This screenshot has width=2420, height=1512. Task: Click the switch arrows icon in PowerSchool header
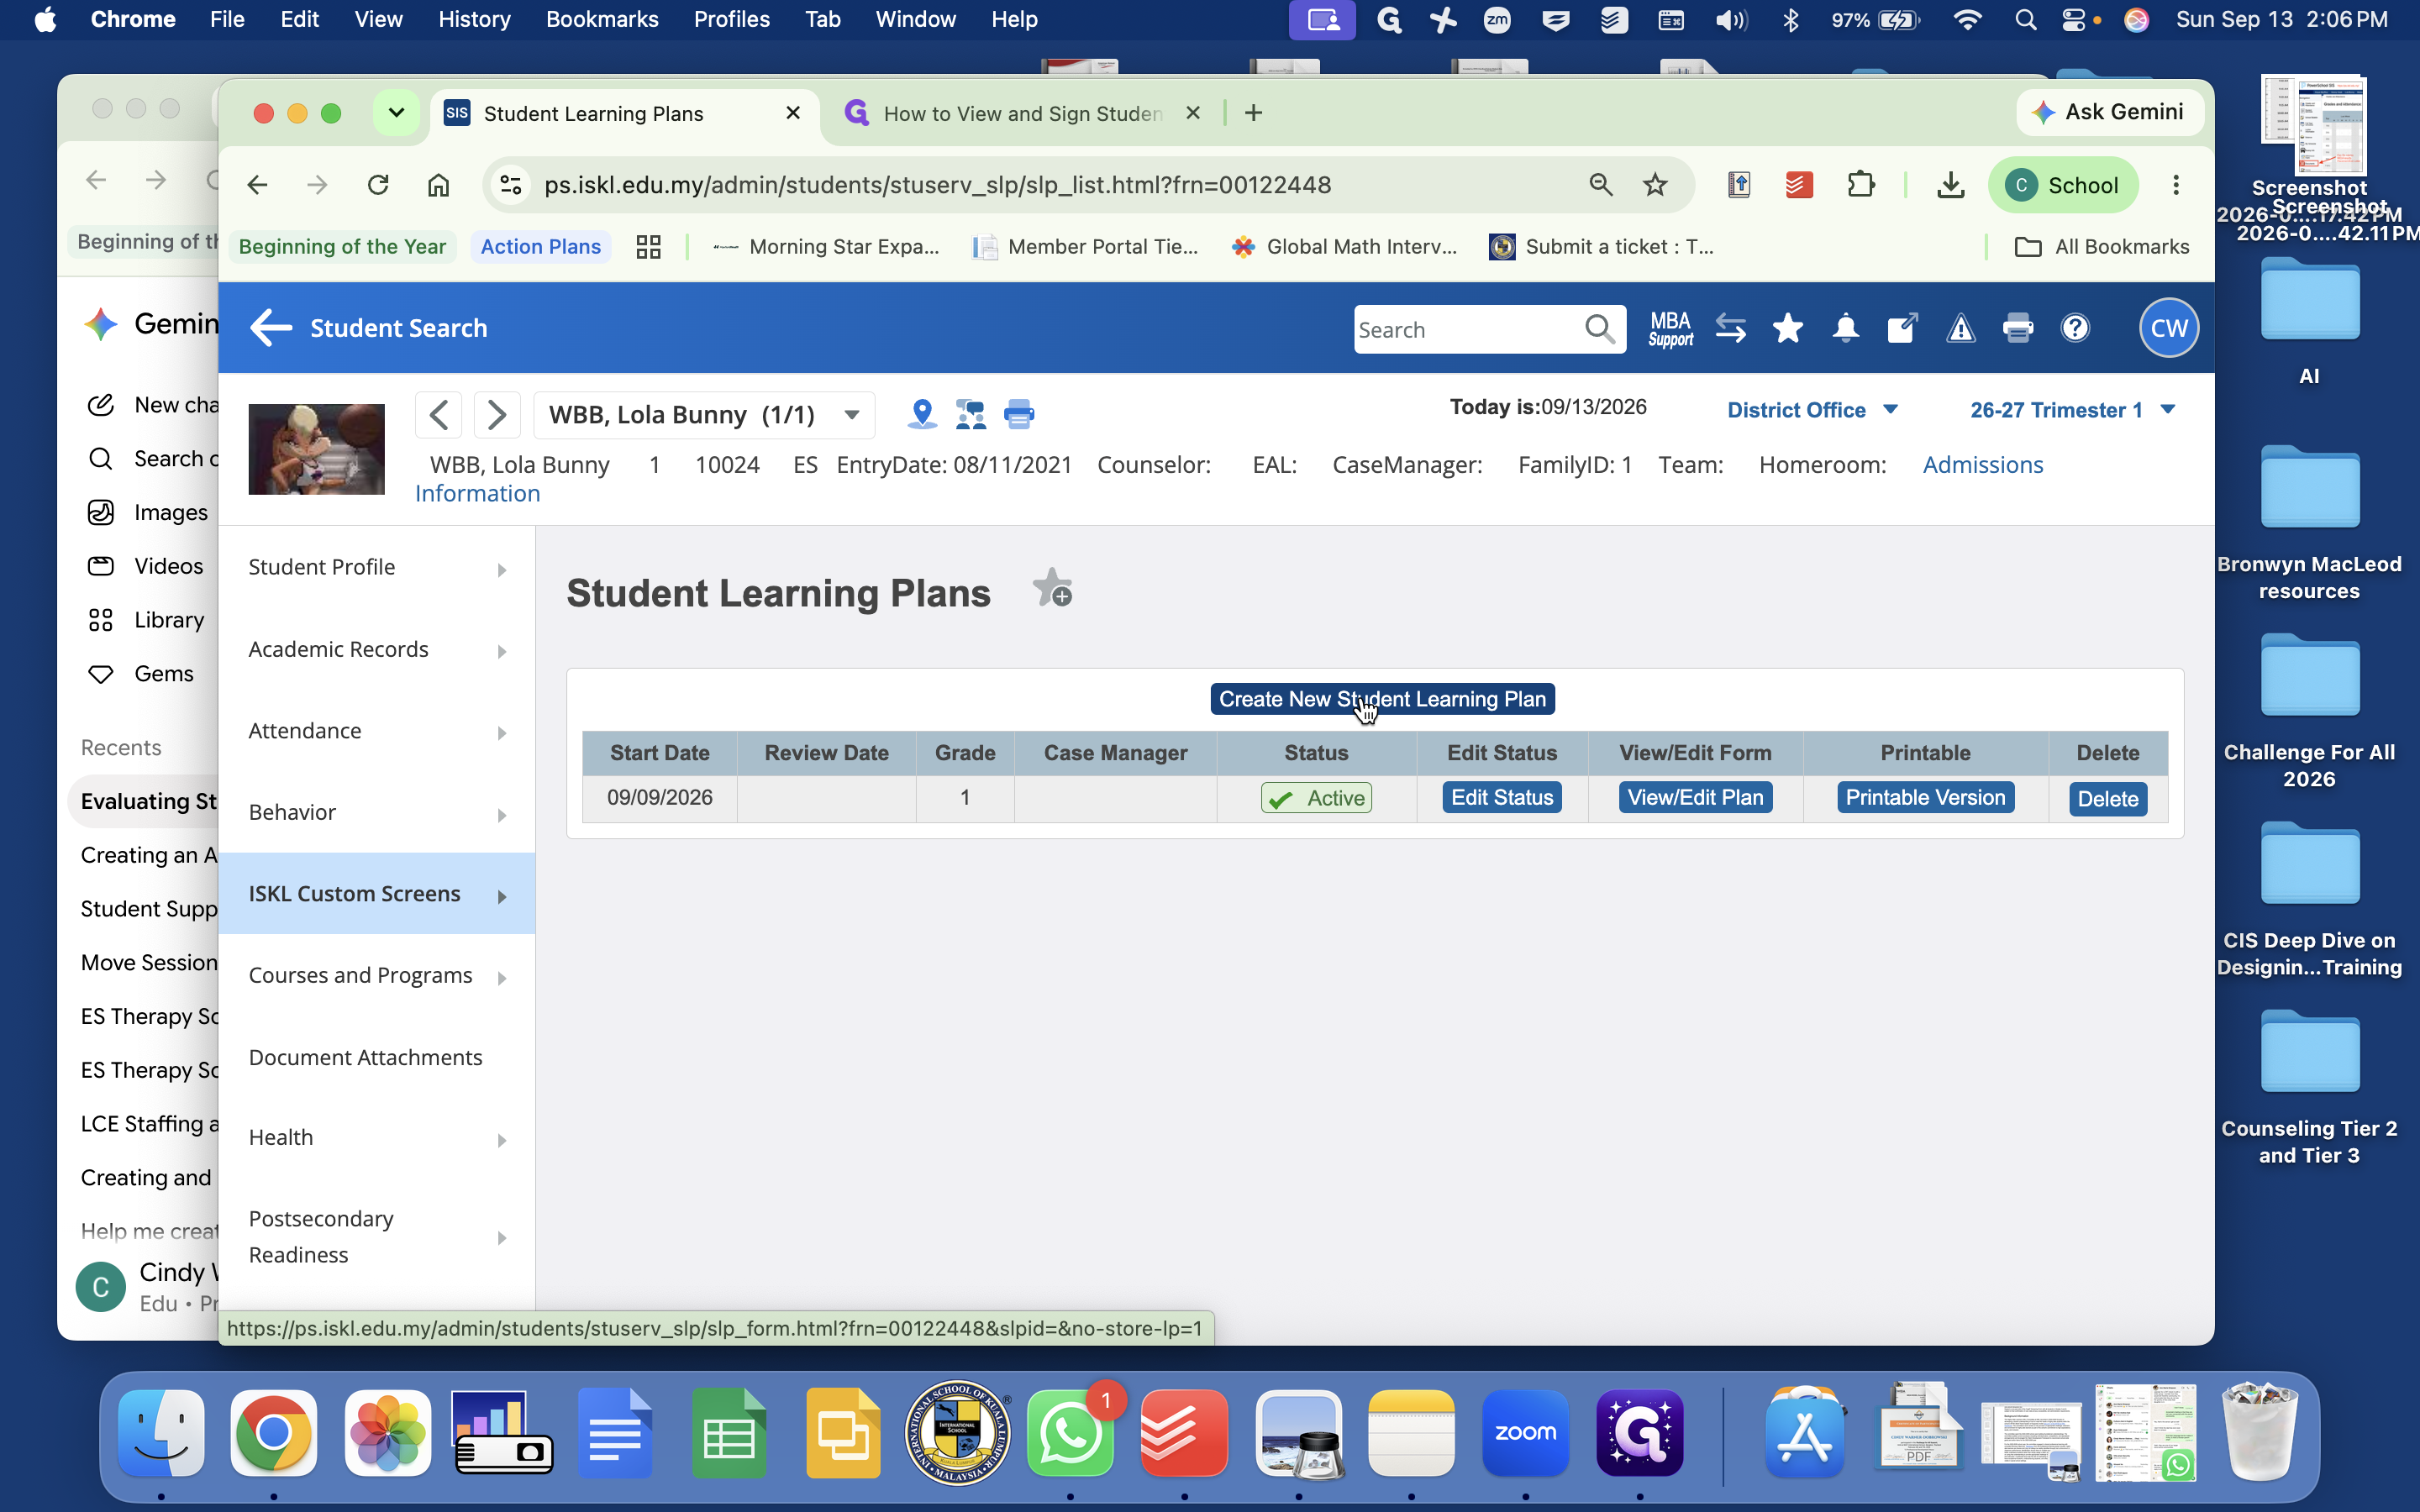click(1730, 328)
